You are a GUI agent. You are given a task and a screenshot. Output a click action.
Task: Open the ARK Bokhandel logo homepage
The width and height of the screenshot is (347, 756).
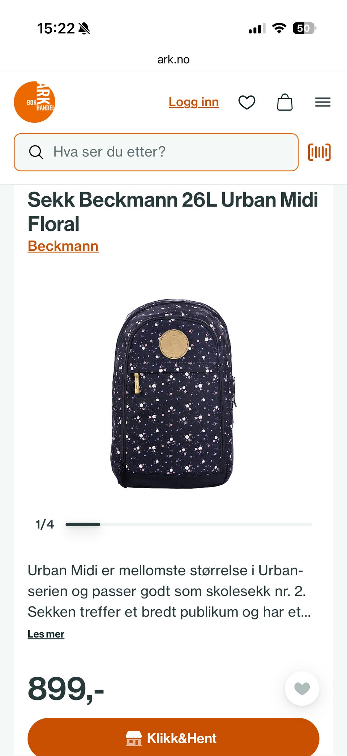pos(35,102)
